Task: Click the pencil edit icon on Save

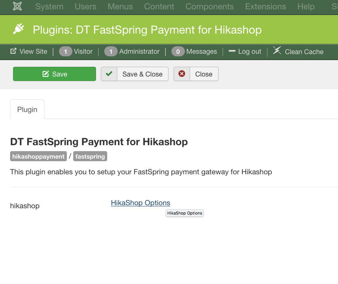Action: pos(46,74)
